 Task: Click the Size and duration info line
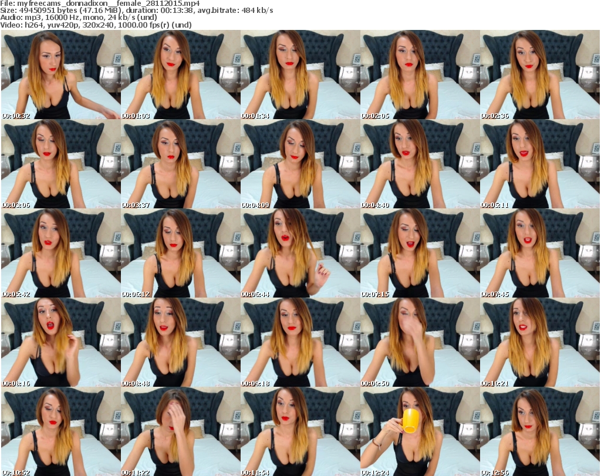coord(136,11)
